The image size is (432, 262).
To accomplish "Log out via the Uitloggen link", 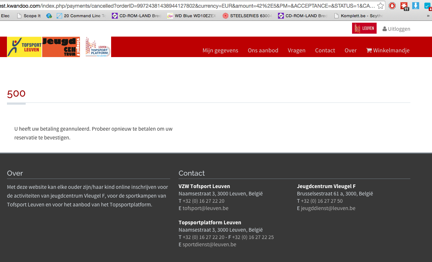I will (x=396, y=29).
